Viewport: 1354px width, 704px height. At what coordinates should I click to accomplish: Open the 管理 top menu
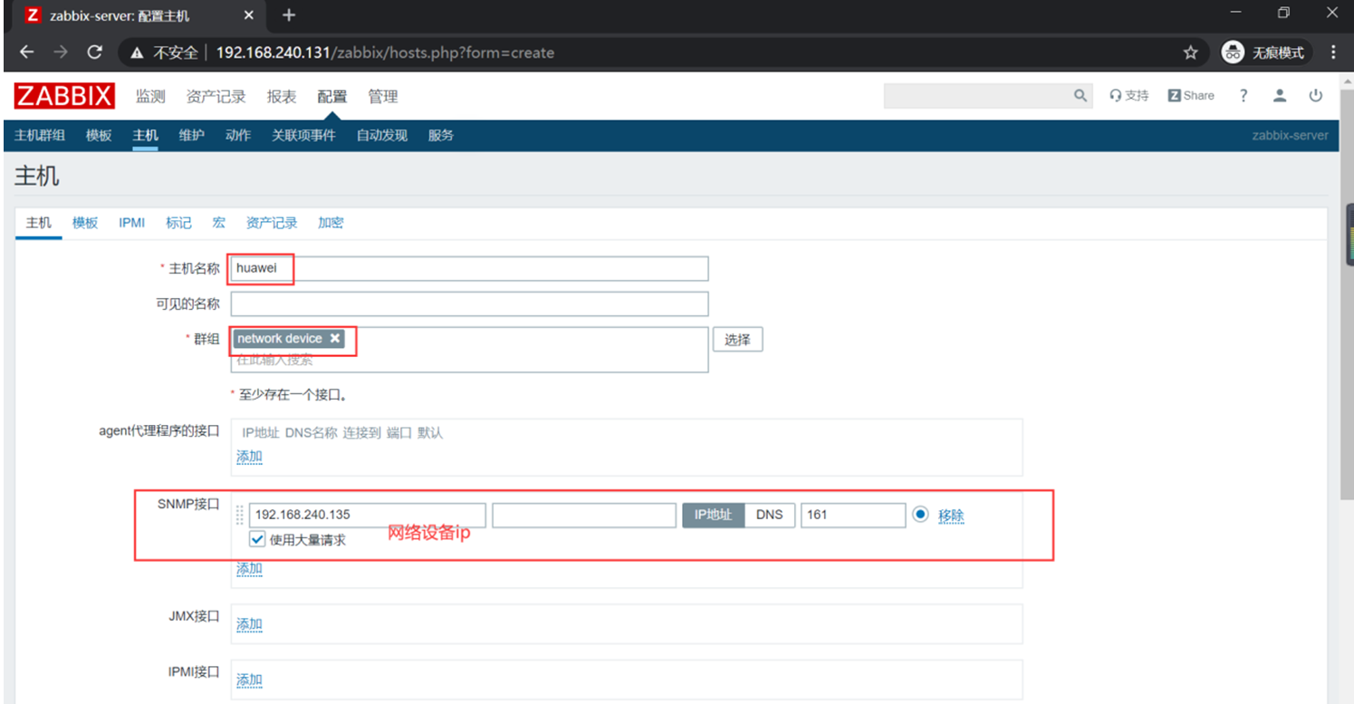[383, 96]
